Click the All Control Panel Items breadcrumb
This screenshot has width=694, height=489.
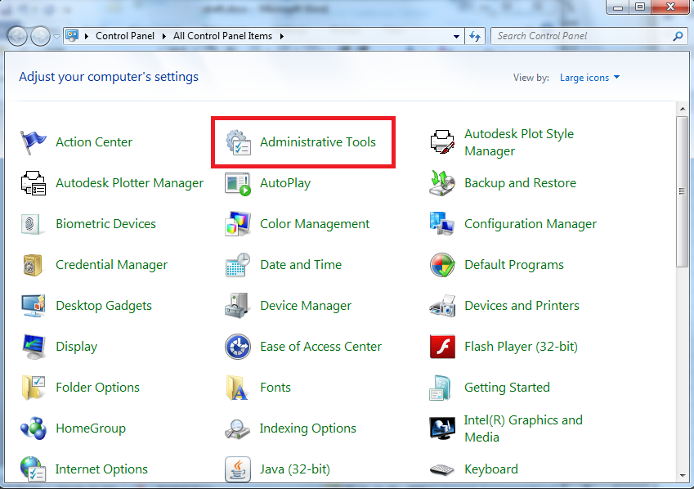pyautogui.click(x=222, y=36)
